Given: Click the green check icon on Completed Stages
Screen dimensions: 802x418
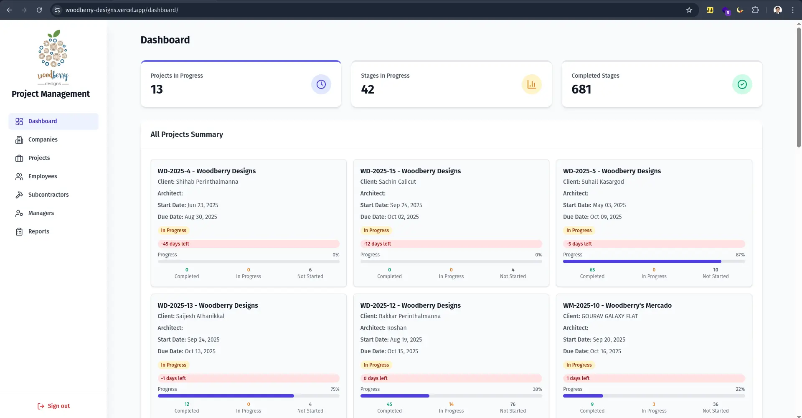Looking at the screenshot, I should 742,84.
